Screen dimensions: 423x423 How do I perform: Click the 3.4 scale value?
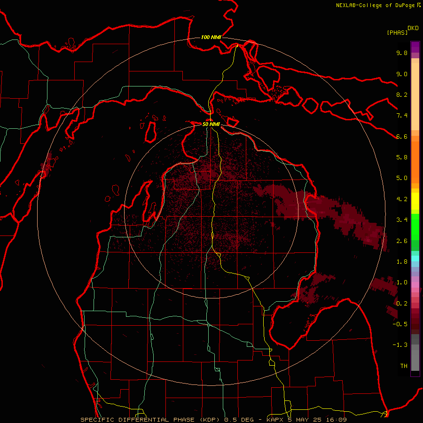pos(402,220)
